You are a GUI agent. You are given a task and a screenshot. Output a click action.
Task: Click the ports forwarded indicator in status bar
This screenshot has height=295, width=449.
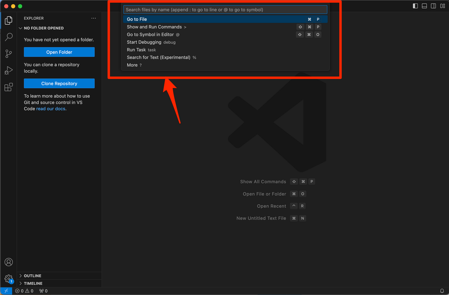43,291
